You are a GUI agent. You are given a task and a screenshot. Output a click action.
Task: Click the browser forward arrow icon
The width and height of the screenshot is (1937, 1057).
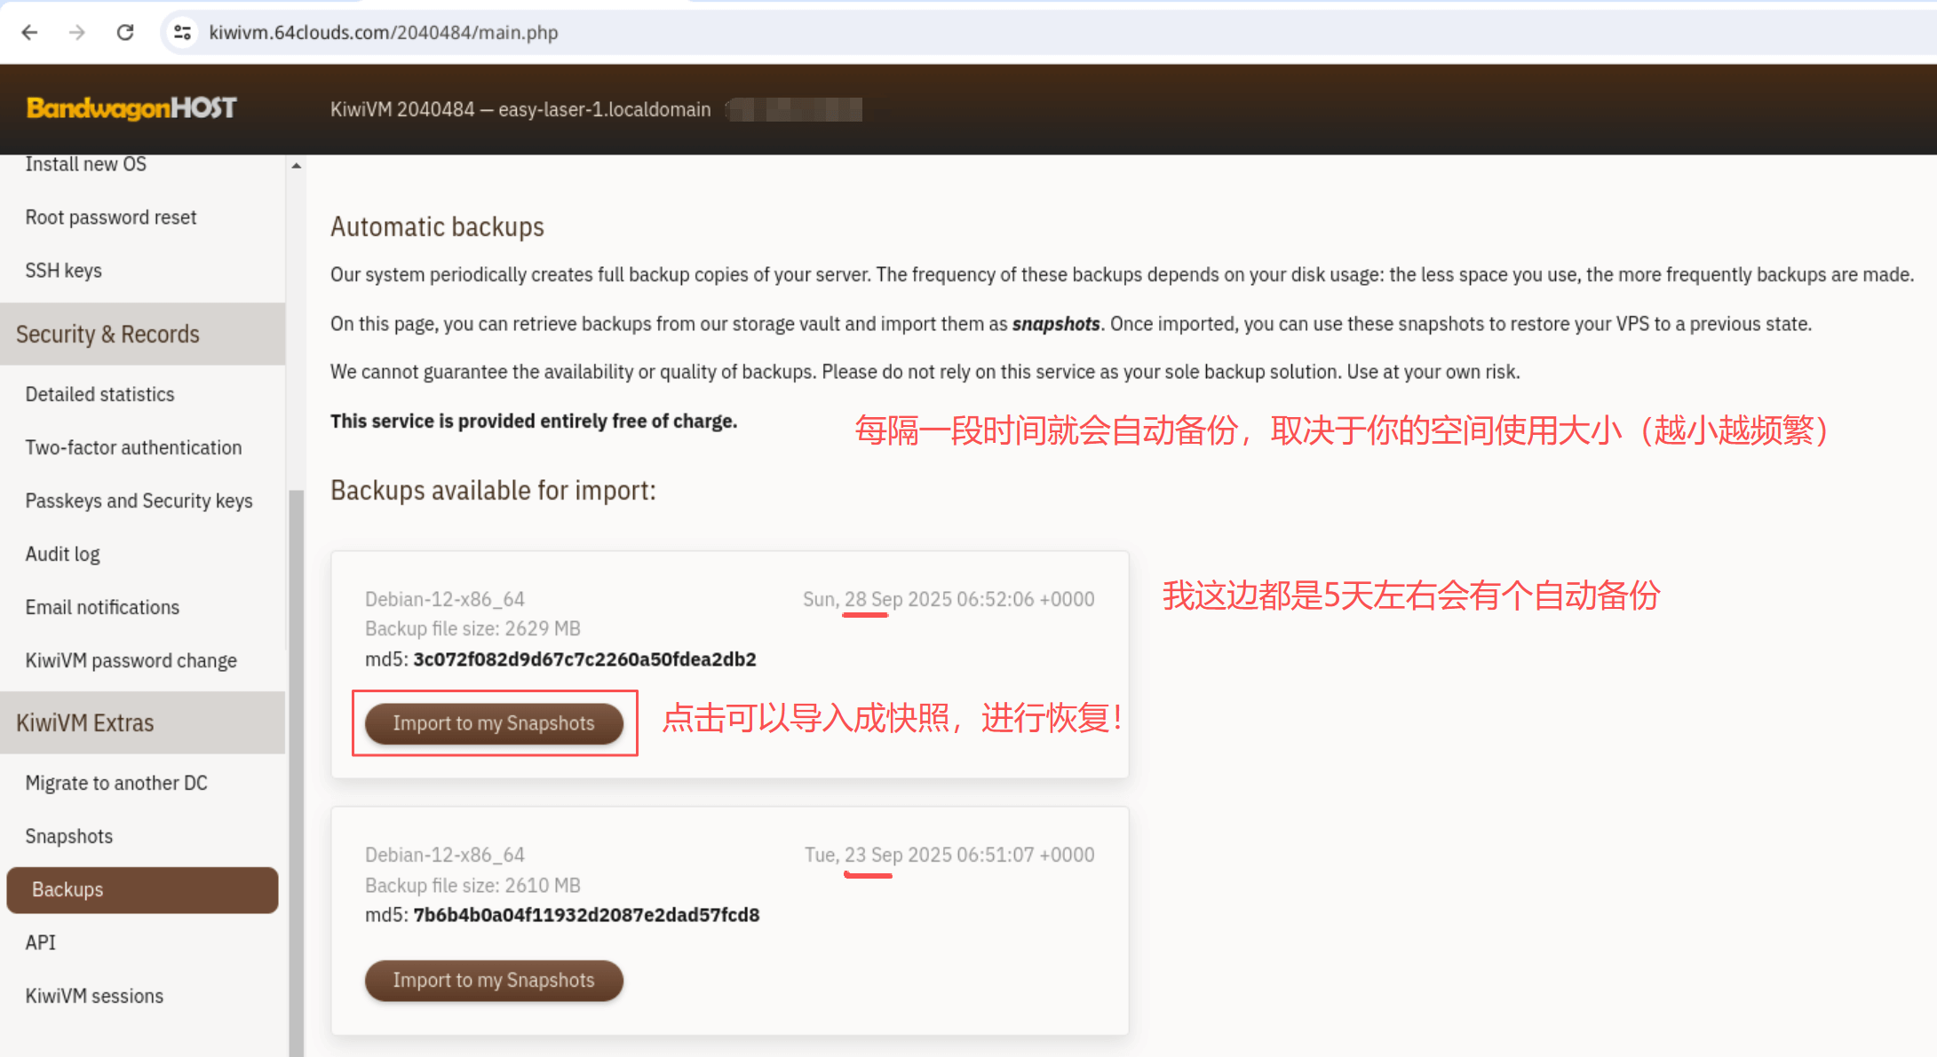click(x=77, y=33)
